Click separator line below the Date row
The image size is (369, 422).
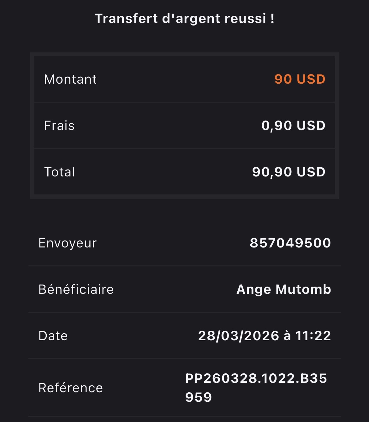click(185, 359)
